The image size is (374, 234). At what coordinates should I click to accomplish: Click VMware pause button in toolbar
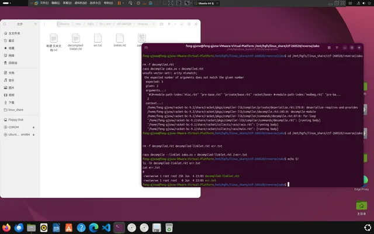pyautogui.click(x=119, y=3)
